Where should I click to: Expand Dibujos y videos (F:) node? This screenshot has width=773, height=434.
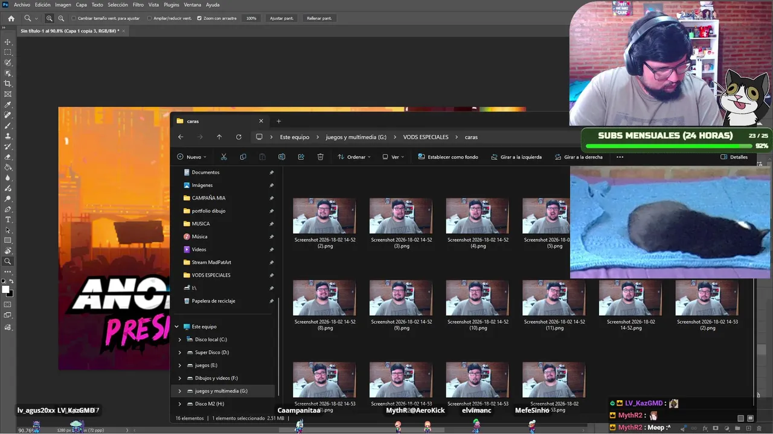pyautogui.click(x=179, y=378)
